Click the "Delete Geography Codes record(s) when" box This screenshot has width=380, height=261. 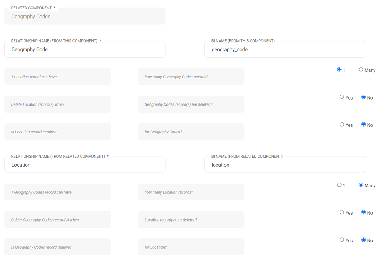[57, 219]
